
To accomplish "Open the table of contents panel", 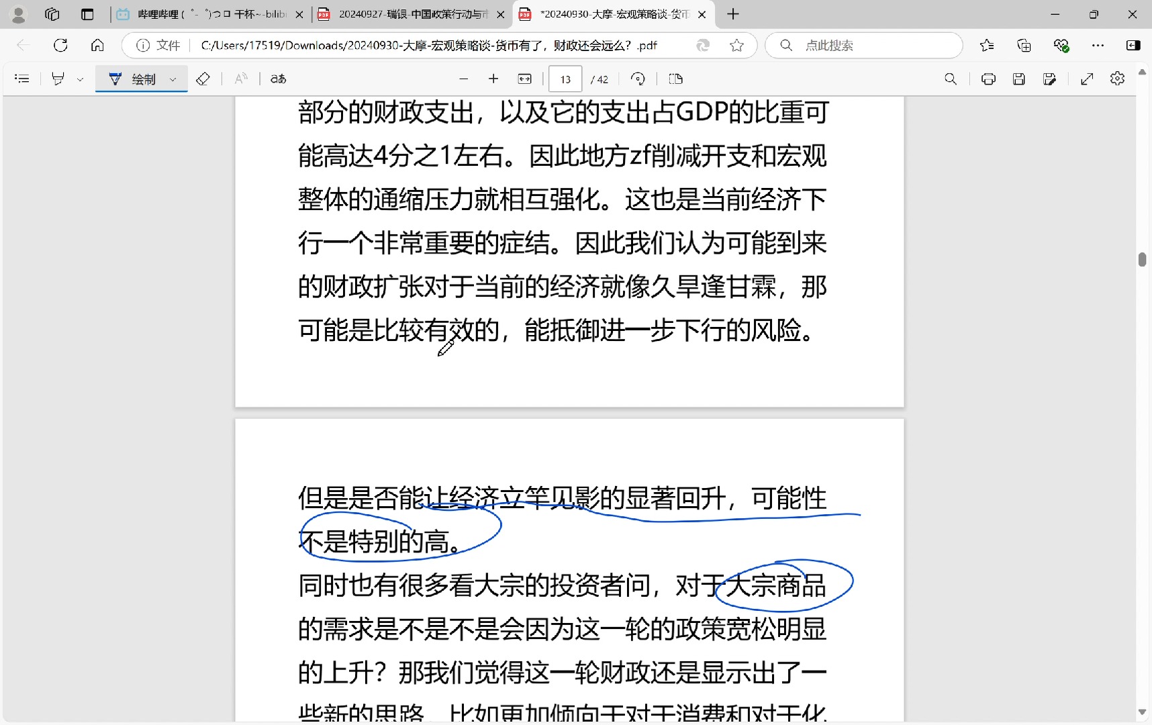I will click(x=21, y=79).
